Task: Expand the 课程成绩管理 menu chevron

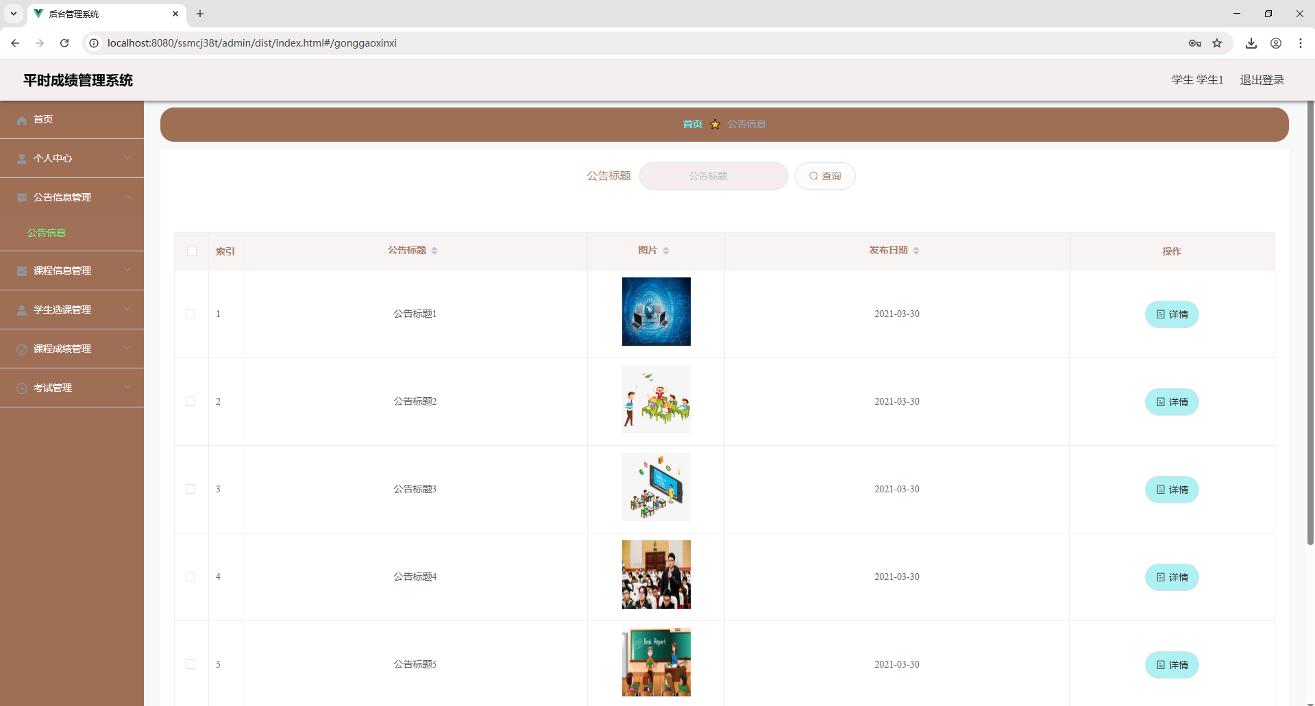Action: pos(127,348)
